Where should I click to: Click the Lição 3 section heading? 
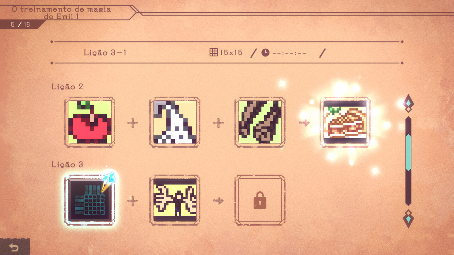point(67,165)
